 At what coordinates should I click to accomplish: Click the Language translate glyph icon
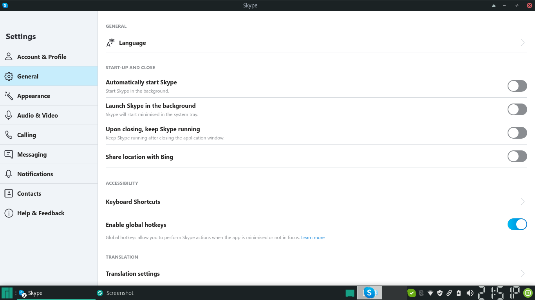[110, 43]
